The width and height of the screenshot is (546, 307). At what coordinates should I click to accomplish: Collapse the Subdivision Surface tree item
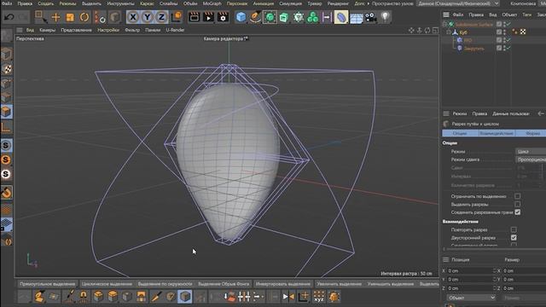(444, 24)
